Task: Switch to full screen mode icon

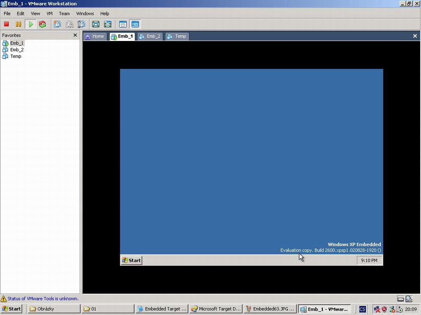Action: pyautogui.click(x=96, y=24)
